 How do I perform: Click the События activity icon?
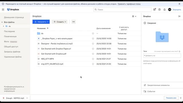[x=145, y=91]
